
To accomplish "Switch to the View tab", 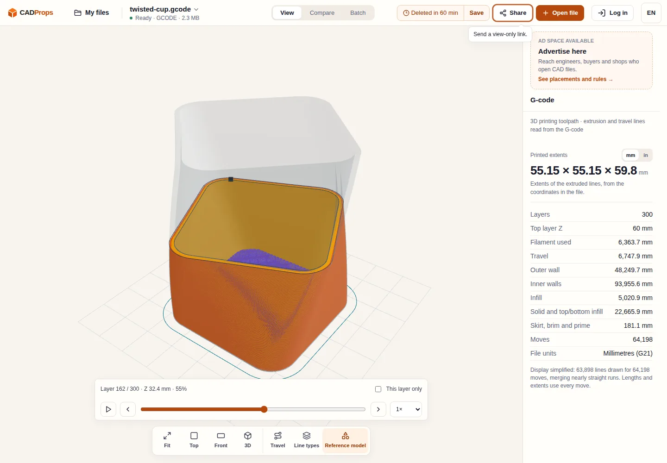I will click(x=287, y=13).
